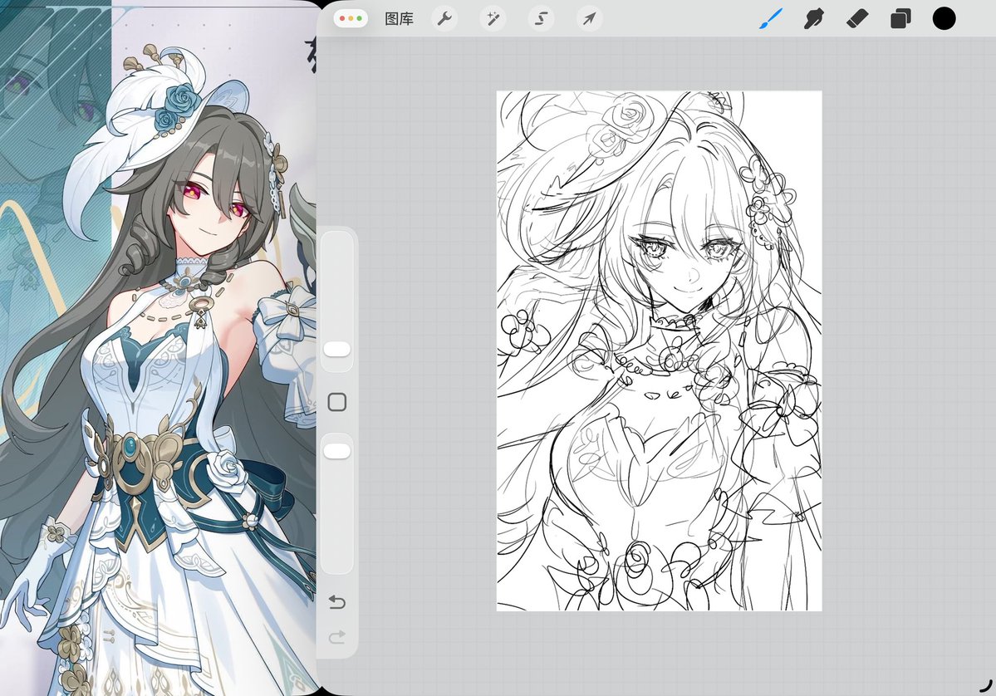
Task: Open the Layers panel
Action: coord(900,19)
